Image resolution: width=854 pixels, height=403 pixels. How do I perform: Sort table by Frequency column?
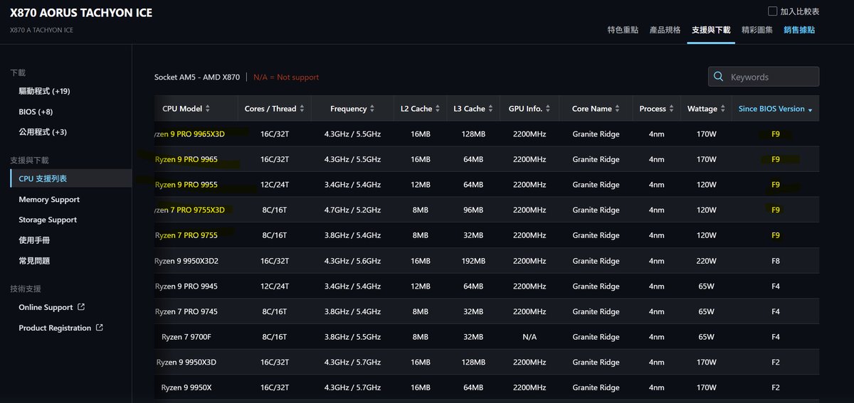point(352,109)
